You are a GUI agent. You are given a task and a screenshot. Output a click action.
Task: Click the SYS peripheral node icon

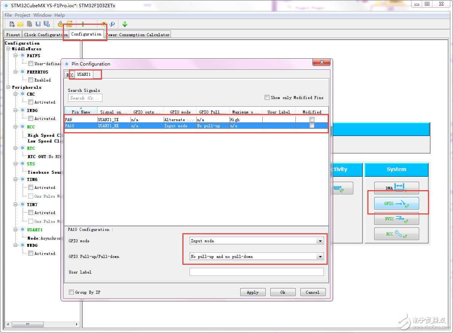pyautogui.click(x=22, y=163)
